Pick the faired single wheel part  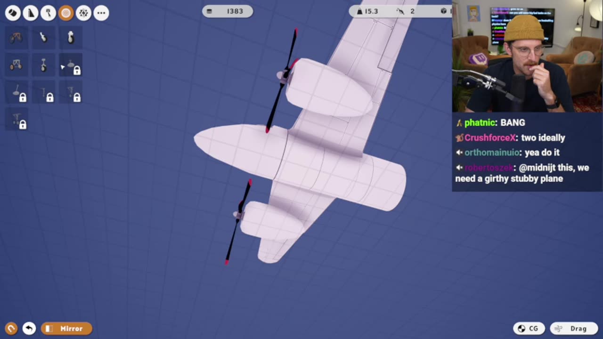coord(71,37)
